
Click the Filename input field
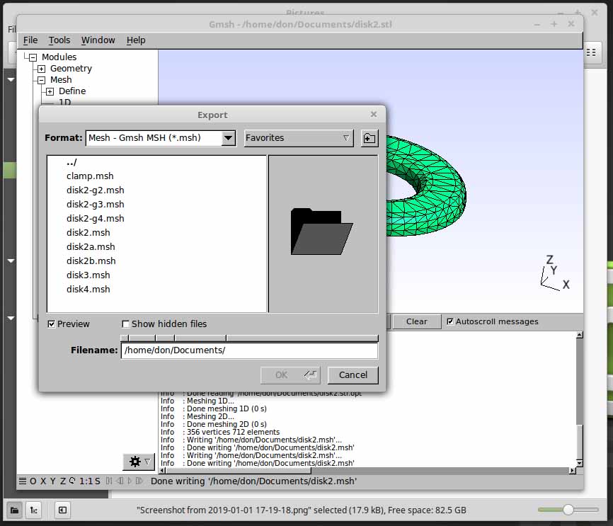click(x=249, y=350)
